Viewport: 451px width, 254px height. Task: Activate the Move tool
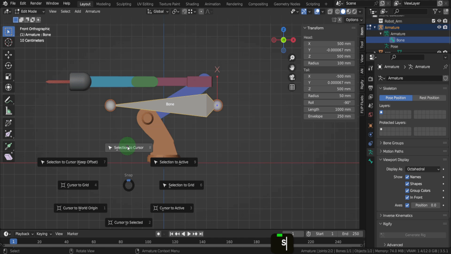point(8,55)
